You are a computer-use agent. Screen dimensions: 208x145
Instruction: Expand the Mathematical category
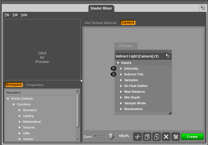click(x=20, y=122)
